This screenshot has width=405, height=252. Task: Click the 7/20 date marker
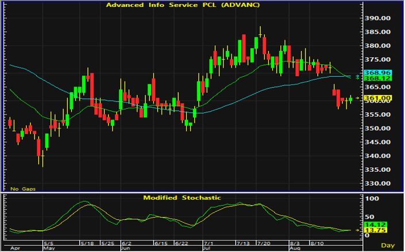264,243
